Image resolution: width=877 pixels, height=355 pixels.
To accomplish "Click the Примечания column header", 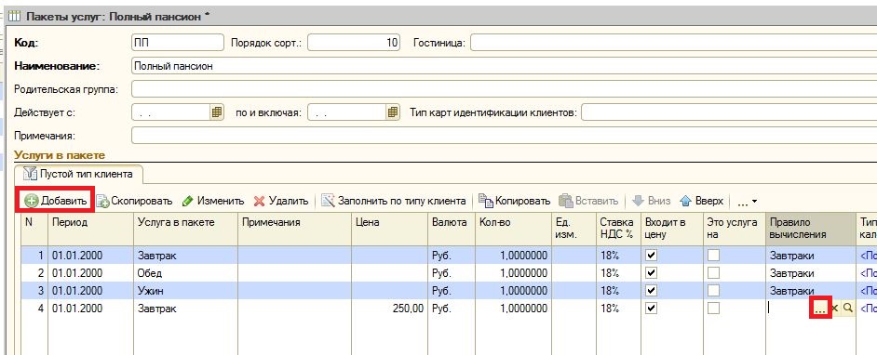I will click(x=294, y=229).
